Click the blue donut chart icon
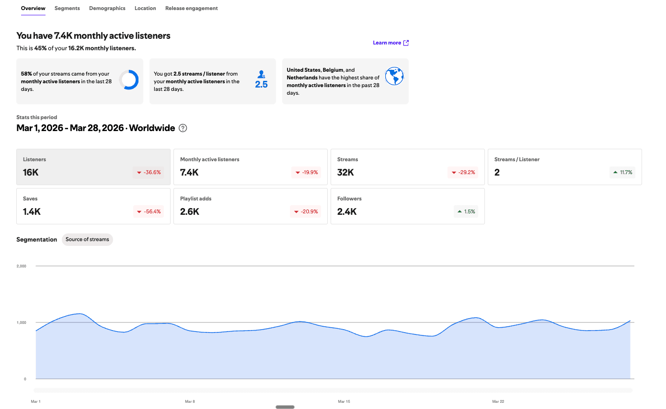This screenshot has height=409, width=666. click(x=129, y=80)
